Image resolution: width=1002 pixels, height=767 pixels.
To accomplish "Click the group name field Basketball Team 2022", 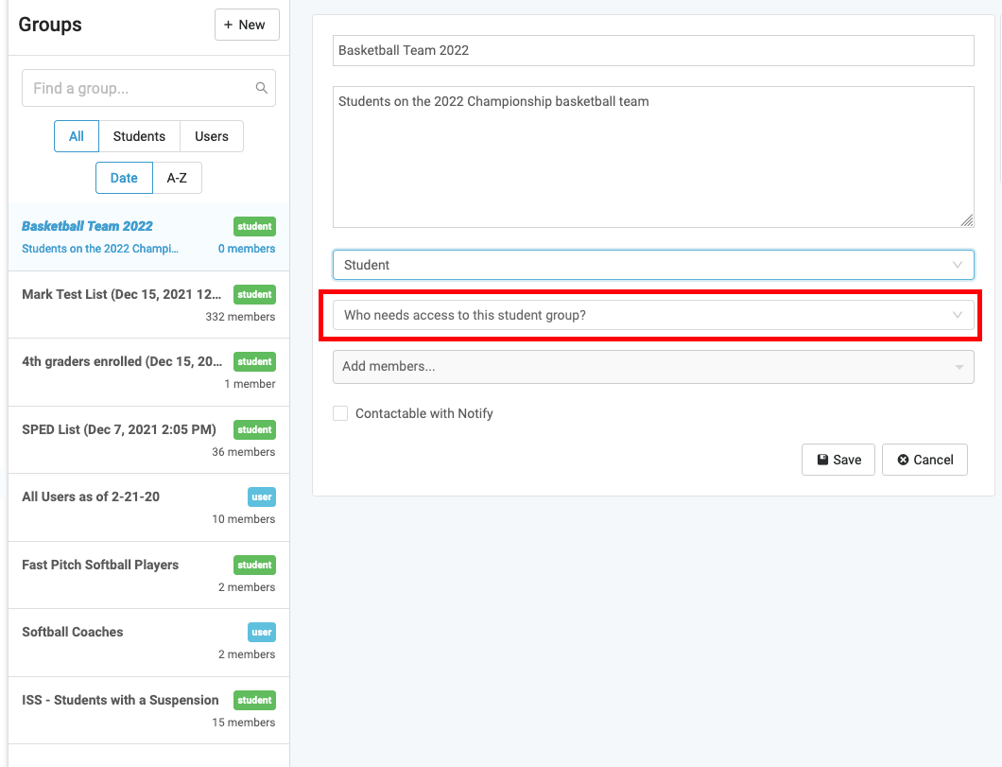I will tap(653, 50).
